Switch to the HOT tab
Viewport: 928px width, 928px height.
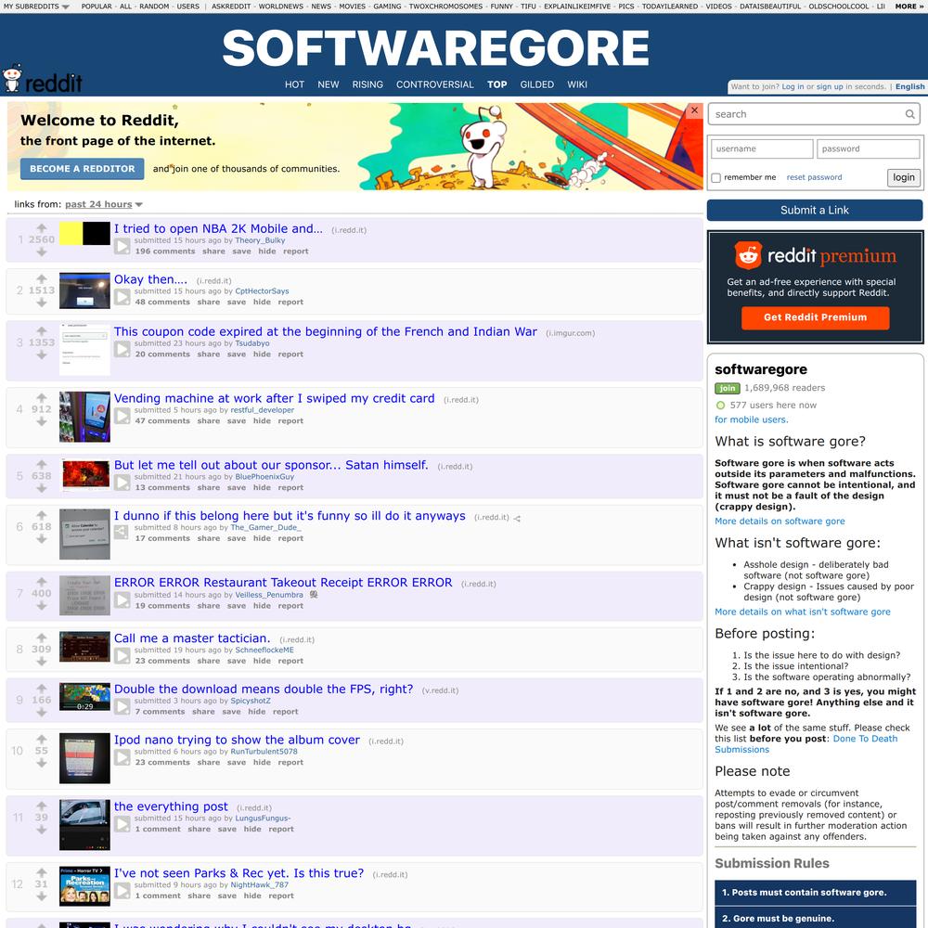(294, 84)
